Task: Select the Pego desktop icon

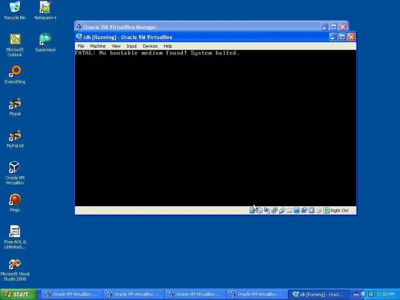Action: tap(15, 203)
